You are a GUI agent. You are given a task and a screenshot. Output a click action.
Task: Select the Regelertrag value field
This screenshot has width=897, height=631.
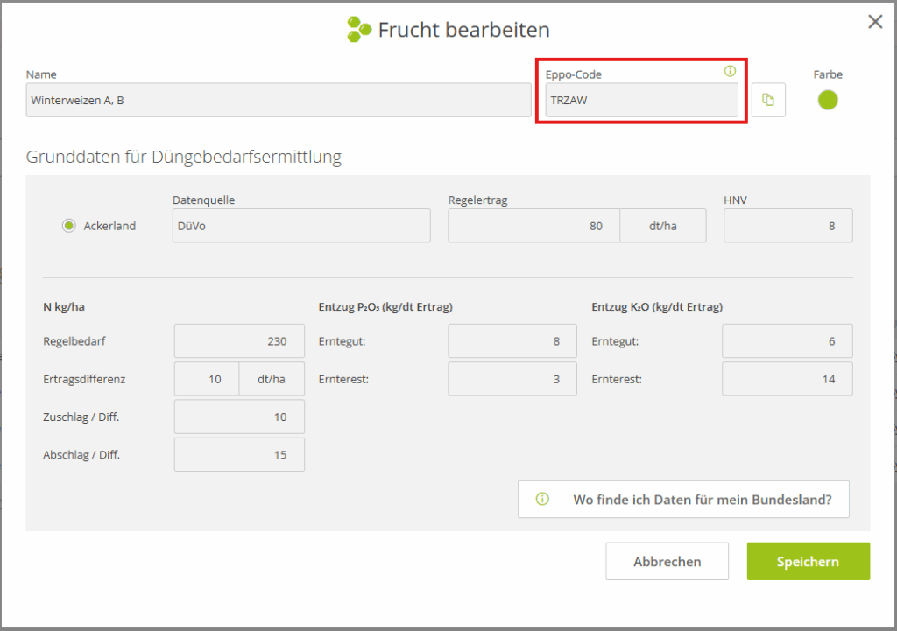[x=533, y=225]
